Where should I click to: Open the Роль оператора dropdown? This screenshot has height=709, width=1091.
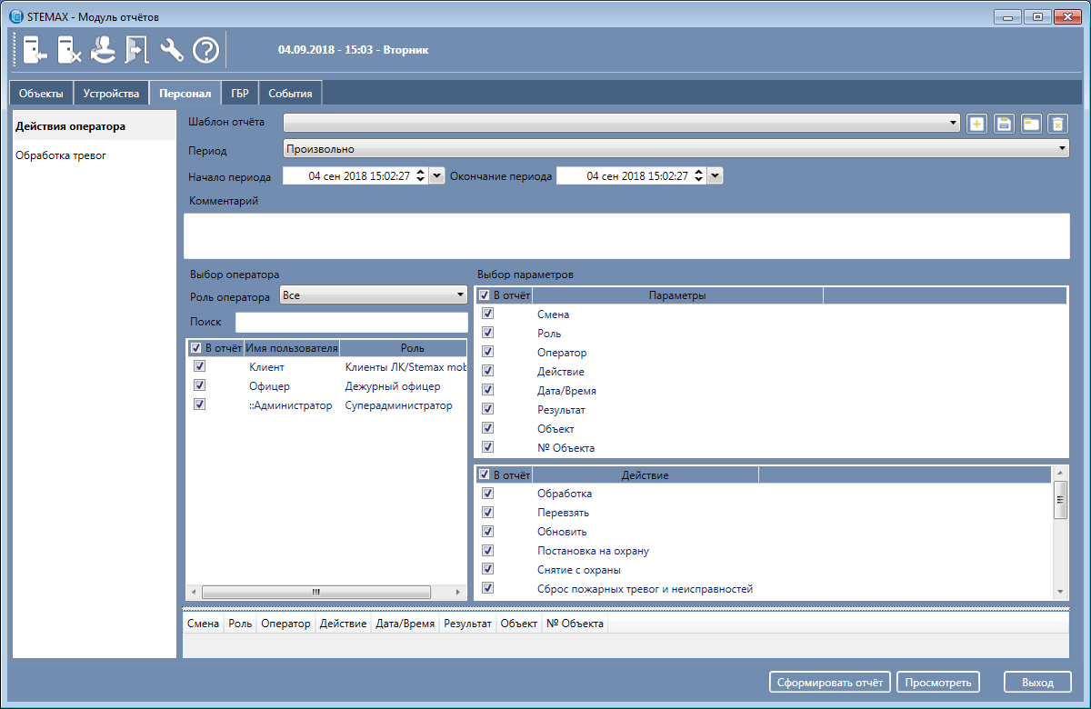374,295
